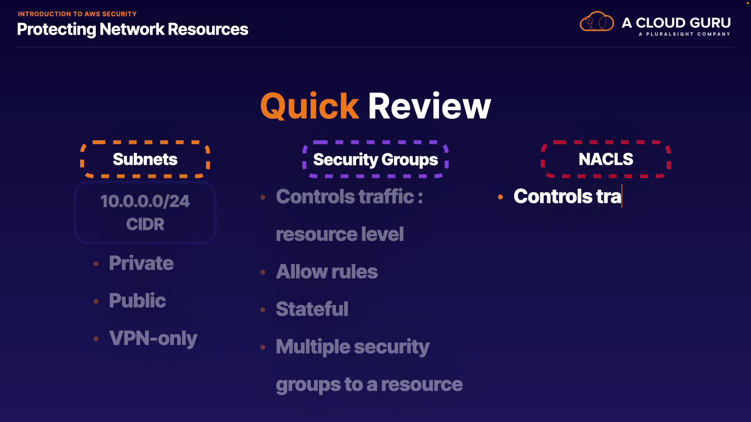Click the 10.0.0.0/24 CIDR box
The width and height of the screenshot is (751, 422).
tap(145, 213)
